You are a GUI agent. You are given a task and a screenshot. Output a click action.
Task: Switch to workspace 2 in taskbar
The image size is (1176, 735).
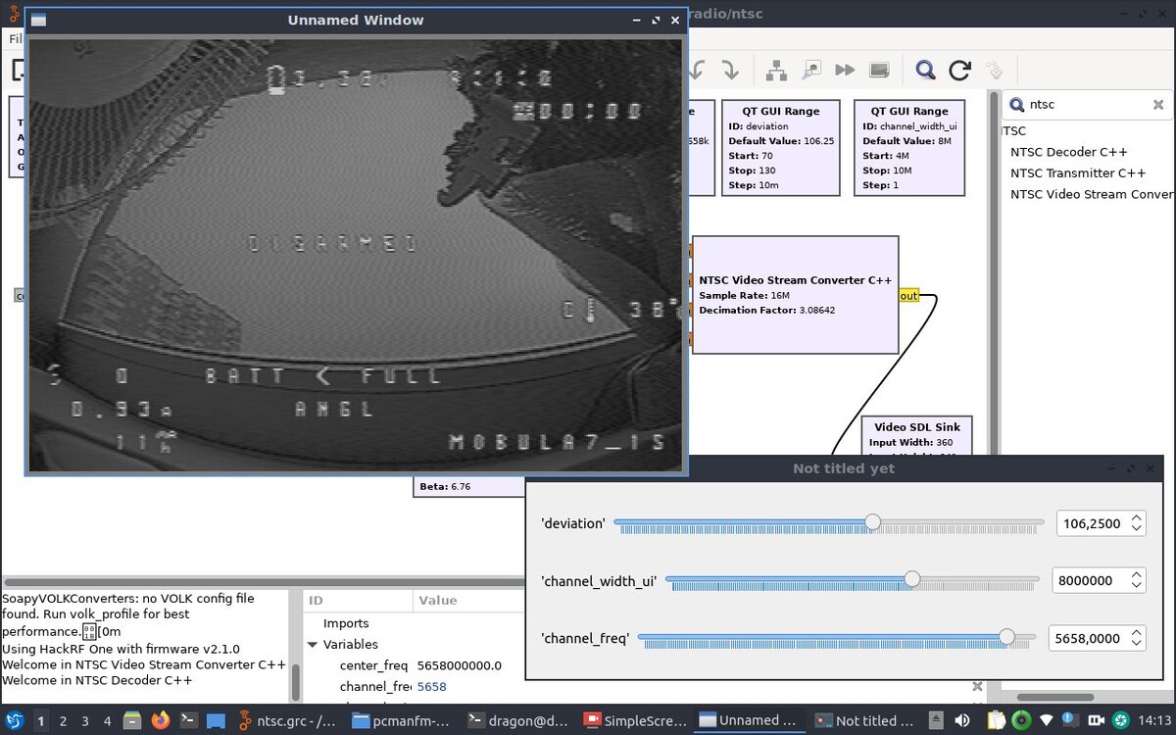63,720
